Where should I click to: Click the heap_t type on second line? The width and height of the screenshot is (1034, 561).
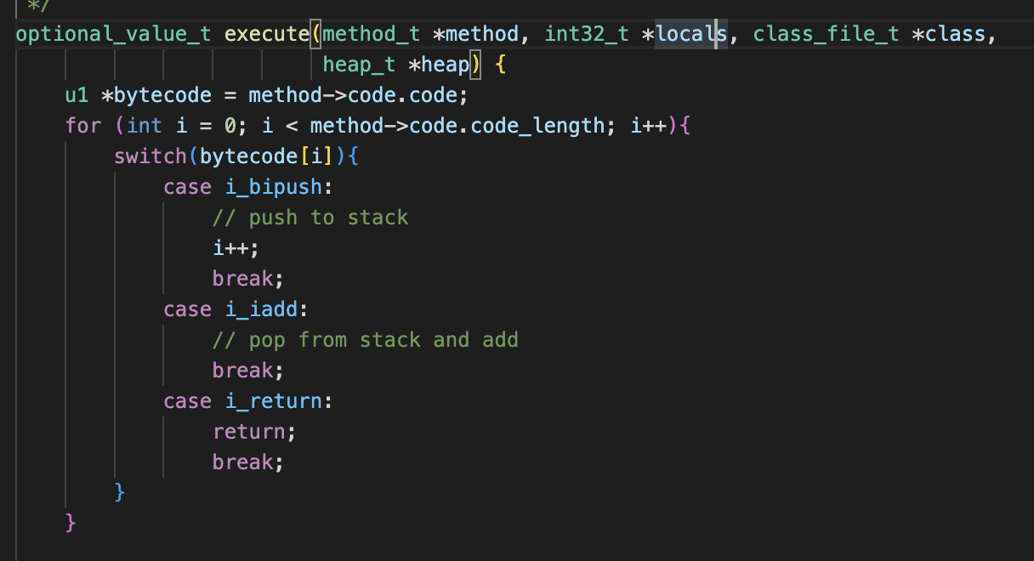pos(359,65)
